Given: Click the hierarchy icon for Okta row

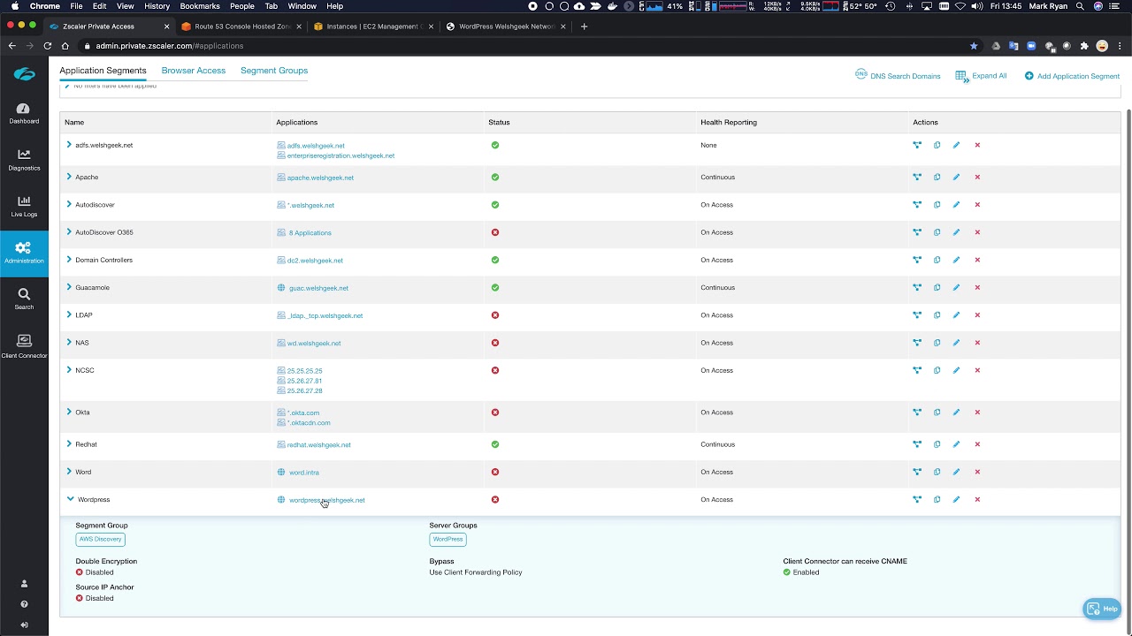Looking at the screenshot, I should (917, 413).
